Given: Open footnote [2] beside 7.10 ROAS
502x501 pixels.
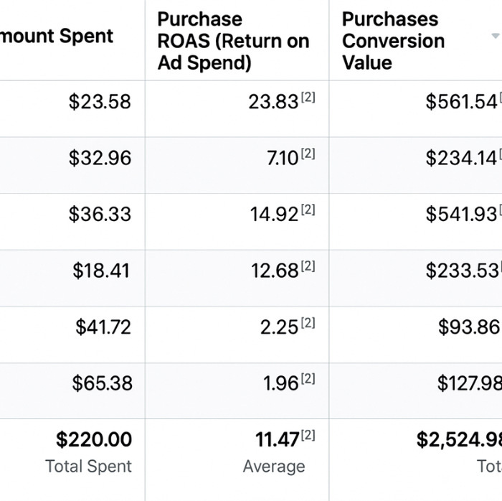Looking at the screenshot, I should (308, 154).
